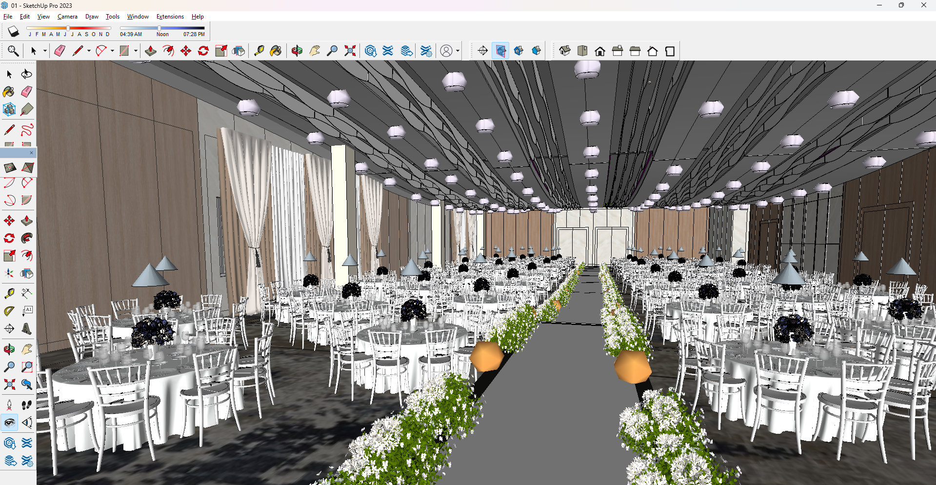Image resolution: width=936 pixels, height=485 pixels.
Task: Open Search SketchUp in the top toolbar
Action: 13,51
